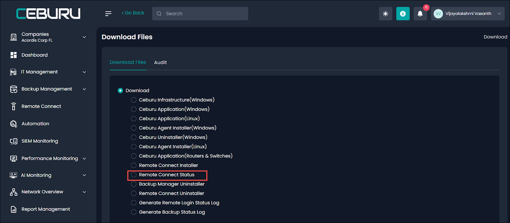510x223 pixels.
Task: Select Generate Backup Status Log option
Action: (134, 212)
